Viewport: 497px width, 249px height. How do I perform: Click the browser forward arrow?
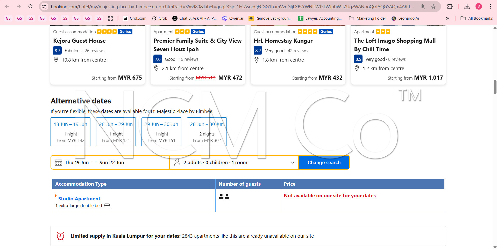pos(19,6)
